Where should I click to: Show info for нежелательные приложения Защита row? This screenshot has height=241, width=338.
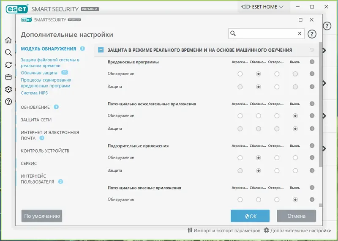(312, 129)
